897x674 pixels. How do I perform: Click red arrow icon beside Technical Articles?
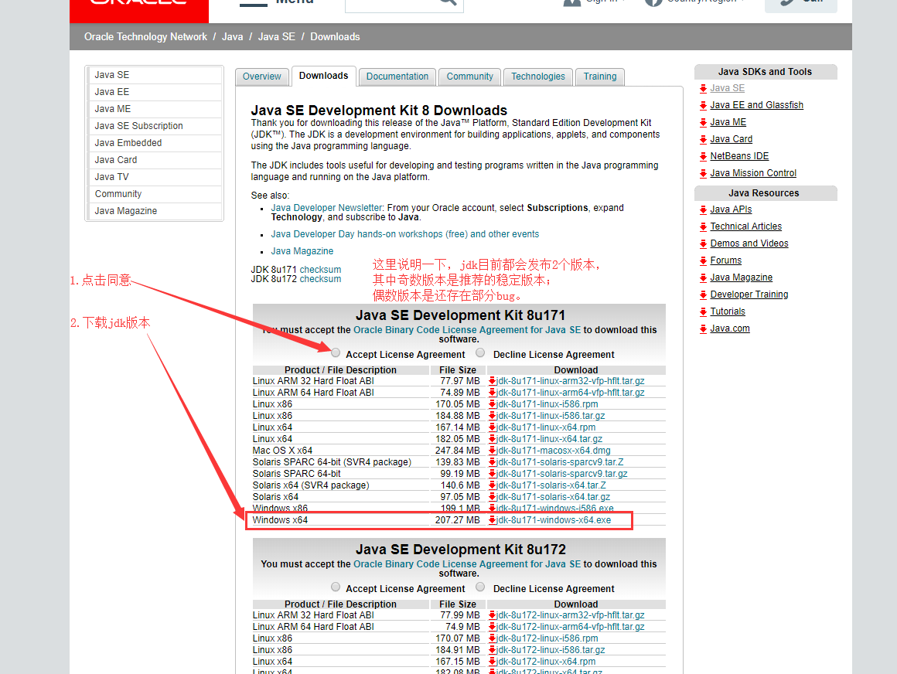pos(703,227)
